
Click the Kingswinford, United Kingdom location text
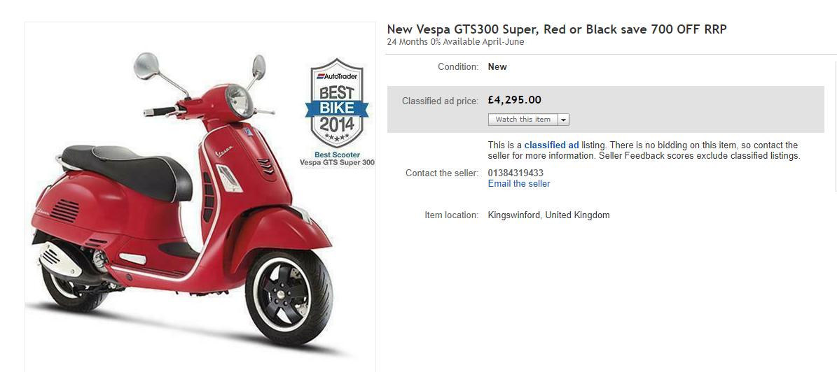[x=548, y=215]
